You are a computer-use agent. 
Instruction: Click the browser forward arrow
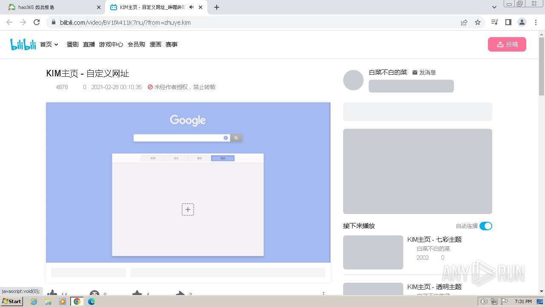[x=23, y=22]
